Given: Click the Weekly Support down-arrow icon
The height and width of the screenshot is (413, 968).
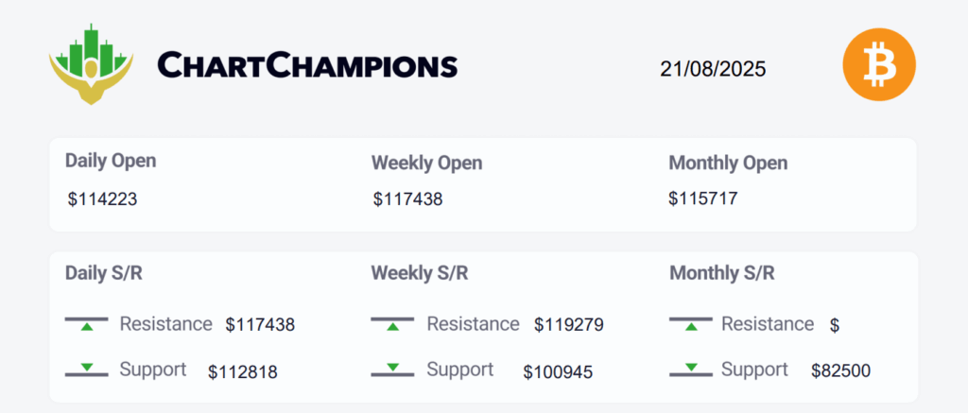Looking at the screenshot, I should pyautogui.click(x=392, y=370).
